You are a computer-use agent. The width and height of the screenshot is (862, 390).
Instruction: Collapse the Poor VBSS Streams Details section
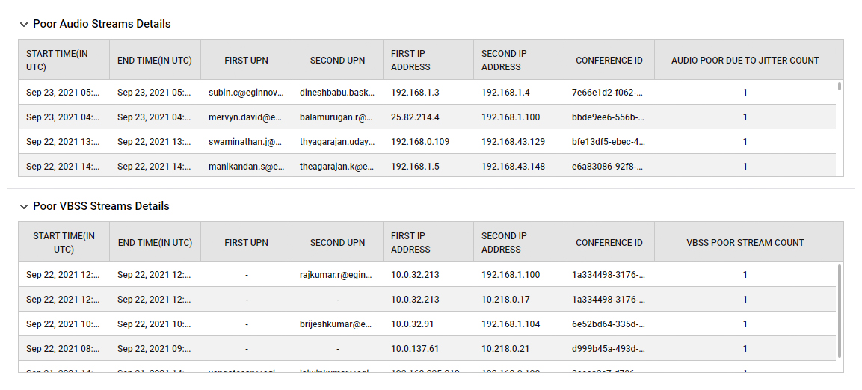(24, 206)
